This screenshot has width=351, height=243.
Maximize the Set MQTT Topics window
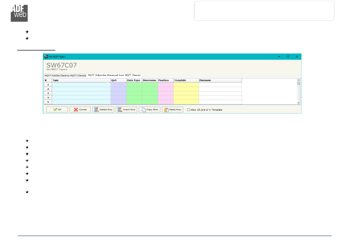[288, 56]
